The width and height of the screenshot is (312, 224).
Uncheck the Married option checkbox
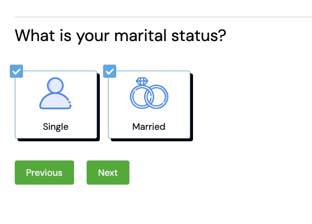110,71
